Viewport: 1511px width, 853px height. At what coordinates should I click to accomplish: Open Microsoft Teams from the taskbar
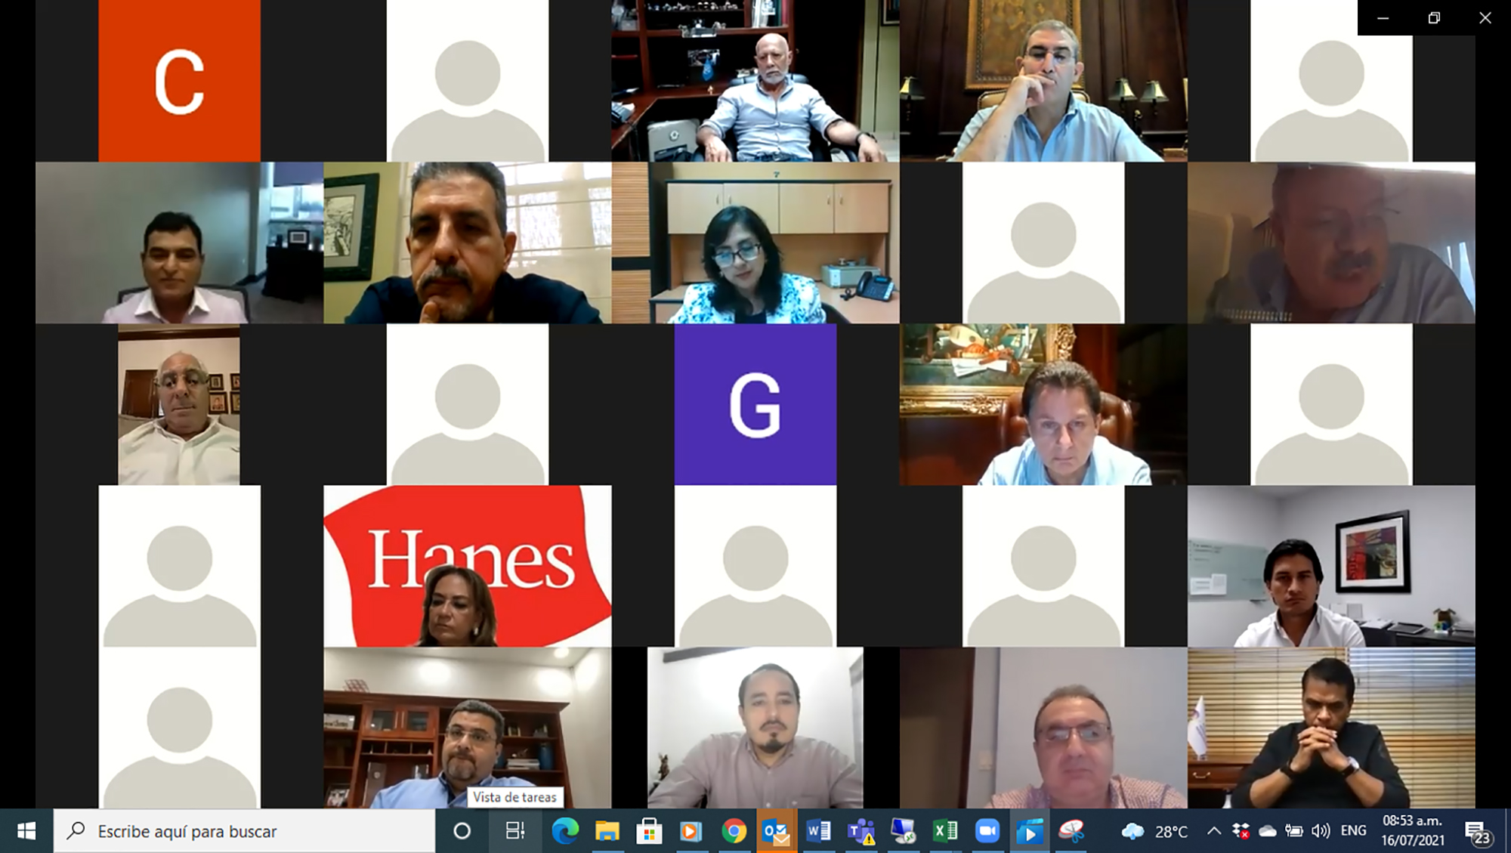(861, 831)
